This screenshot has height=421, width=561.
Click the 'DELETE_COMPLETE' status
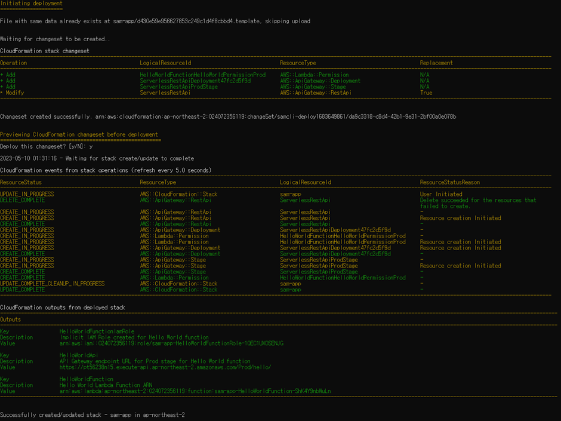click(x=23, y=200)
